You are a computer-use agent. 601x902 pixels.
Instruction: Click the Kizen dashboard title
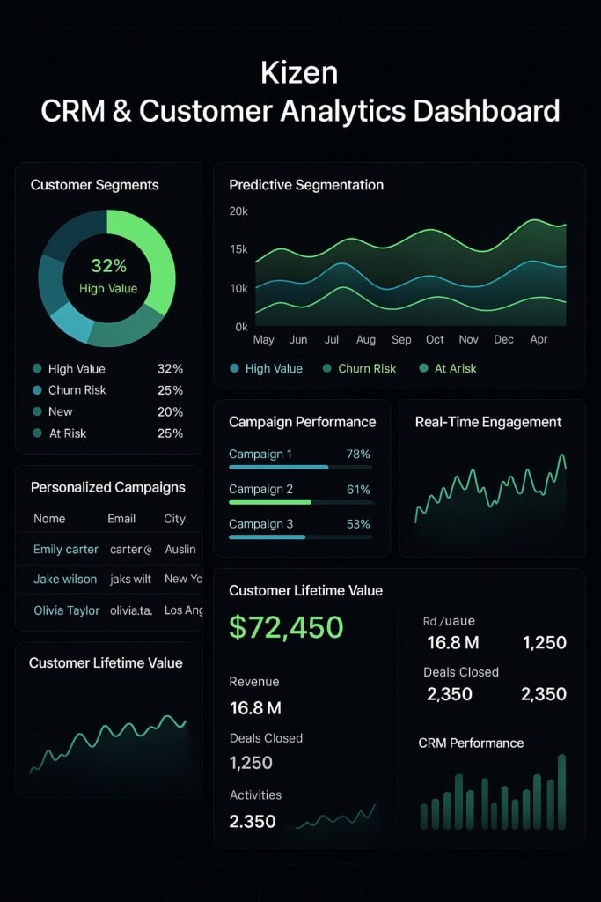(299, 72)
